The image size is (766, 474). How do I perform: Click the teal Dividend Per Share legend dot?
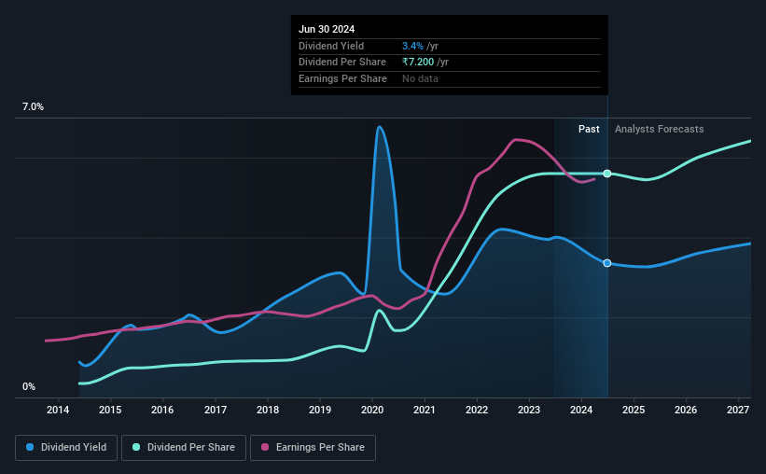tap(136, 447)
